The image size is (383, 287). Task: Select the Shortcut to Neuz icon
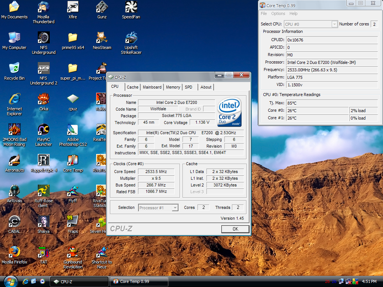click(x=102, y=258)
